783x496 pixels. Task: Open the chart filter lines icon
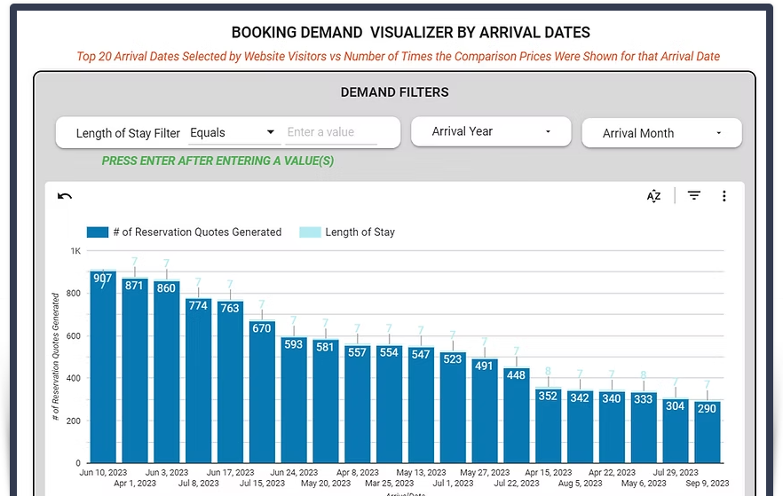coord(694,196)
